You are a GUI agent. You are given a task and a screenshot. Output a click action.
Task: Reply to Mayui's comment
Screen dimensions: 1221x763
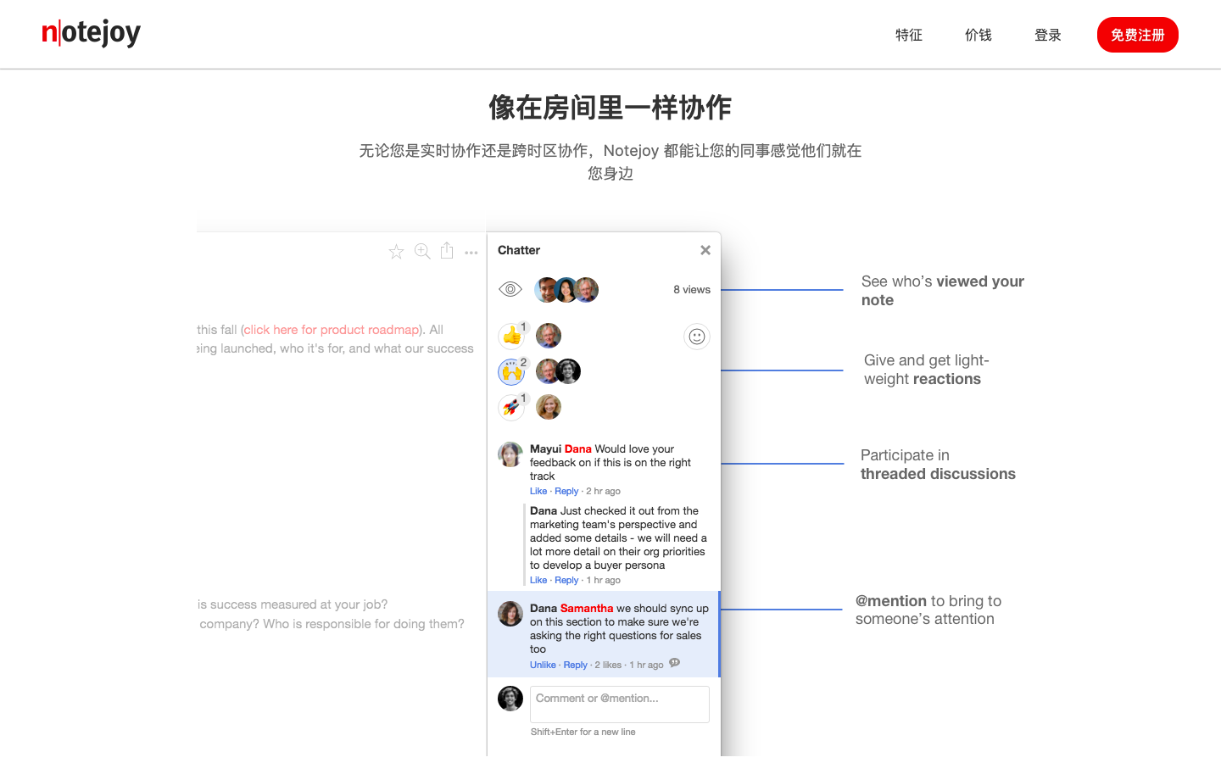pos(566,491)
